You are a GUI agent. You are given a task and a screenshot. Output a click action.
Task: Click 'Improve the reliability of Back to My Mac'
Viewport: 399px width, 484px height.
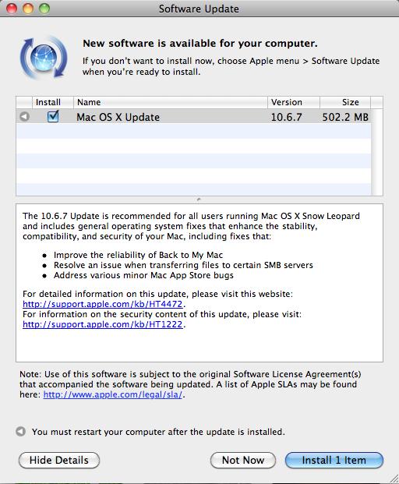[138, 255]
